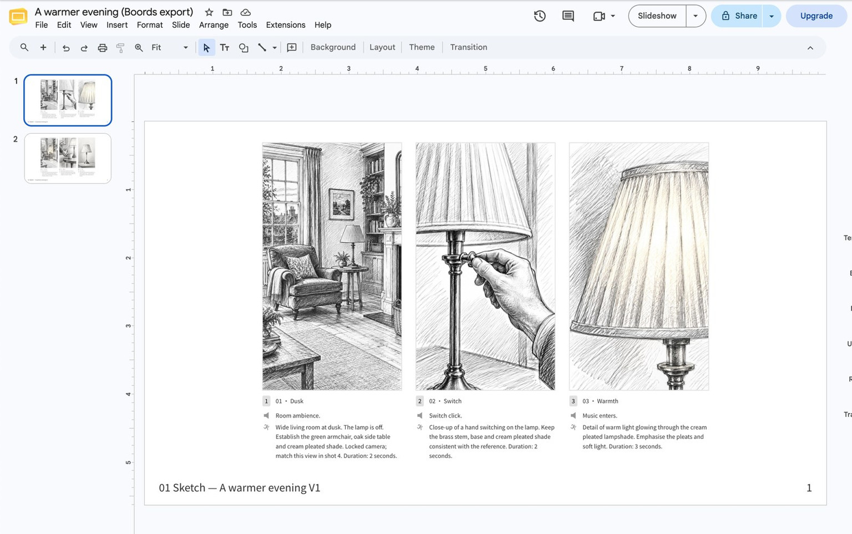
Task: Search the menus magnifier icon
Action: tap(24, 48)
